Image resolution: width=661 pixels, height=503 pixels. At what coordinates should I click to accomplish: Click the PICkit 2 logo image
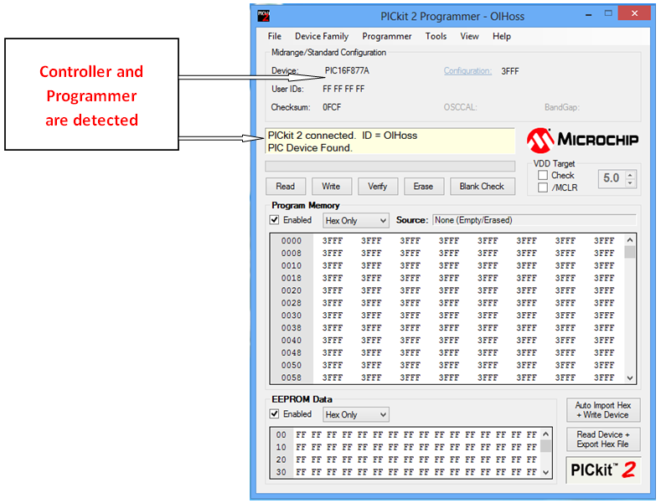pyautogui.click(x=603, y=470)
